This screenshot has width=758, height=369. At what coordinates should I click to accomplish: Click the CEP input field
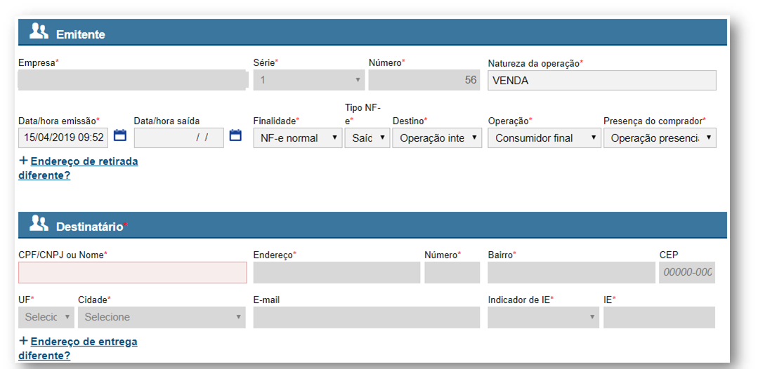click(686, 272)
